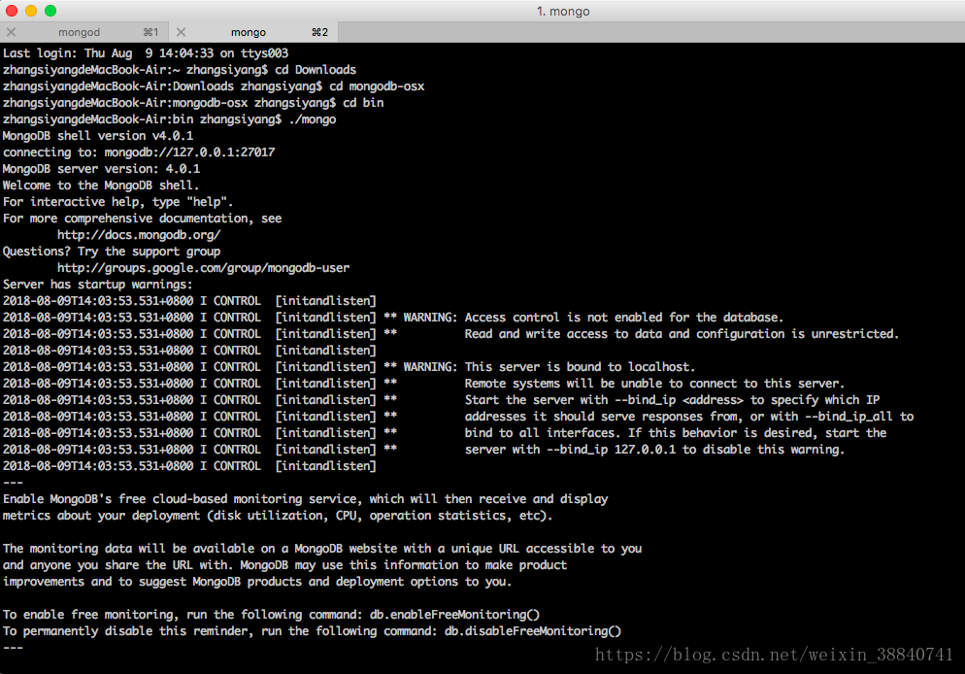Click the 'cd Downloads' command line
This screenshot has width=965, height=674.
180,70
